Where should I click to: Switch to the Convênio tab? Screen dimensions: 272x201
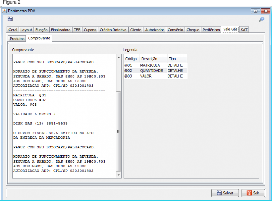[175, 30]
